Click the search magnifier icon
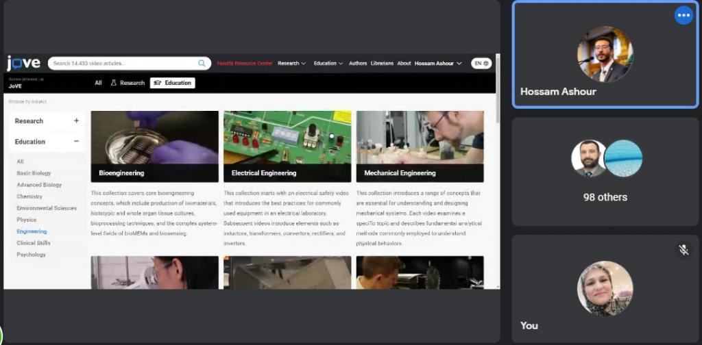The image size is (702, 345). click(x=202, y=64)
